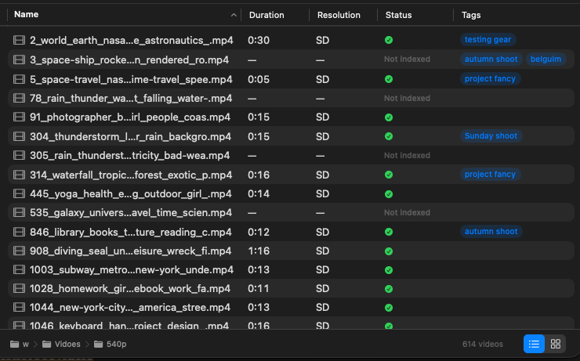Click 'Not indexed' status of 3_space-ship_rocke
Viewport: 580px width, 361px height.
coord(407,59)
